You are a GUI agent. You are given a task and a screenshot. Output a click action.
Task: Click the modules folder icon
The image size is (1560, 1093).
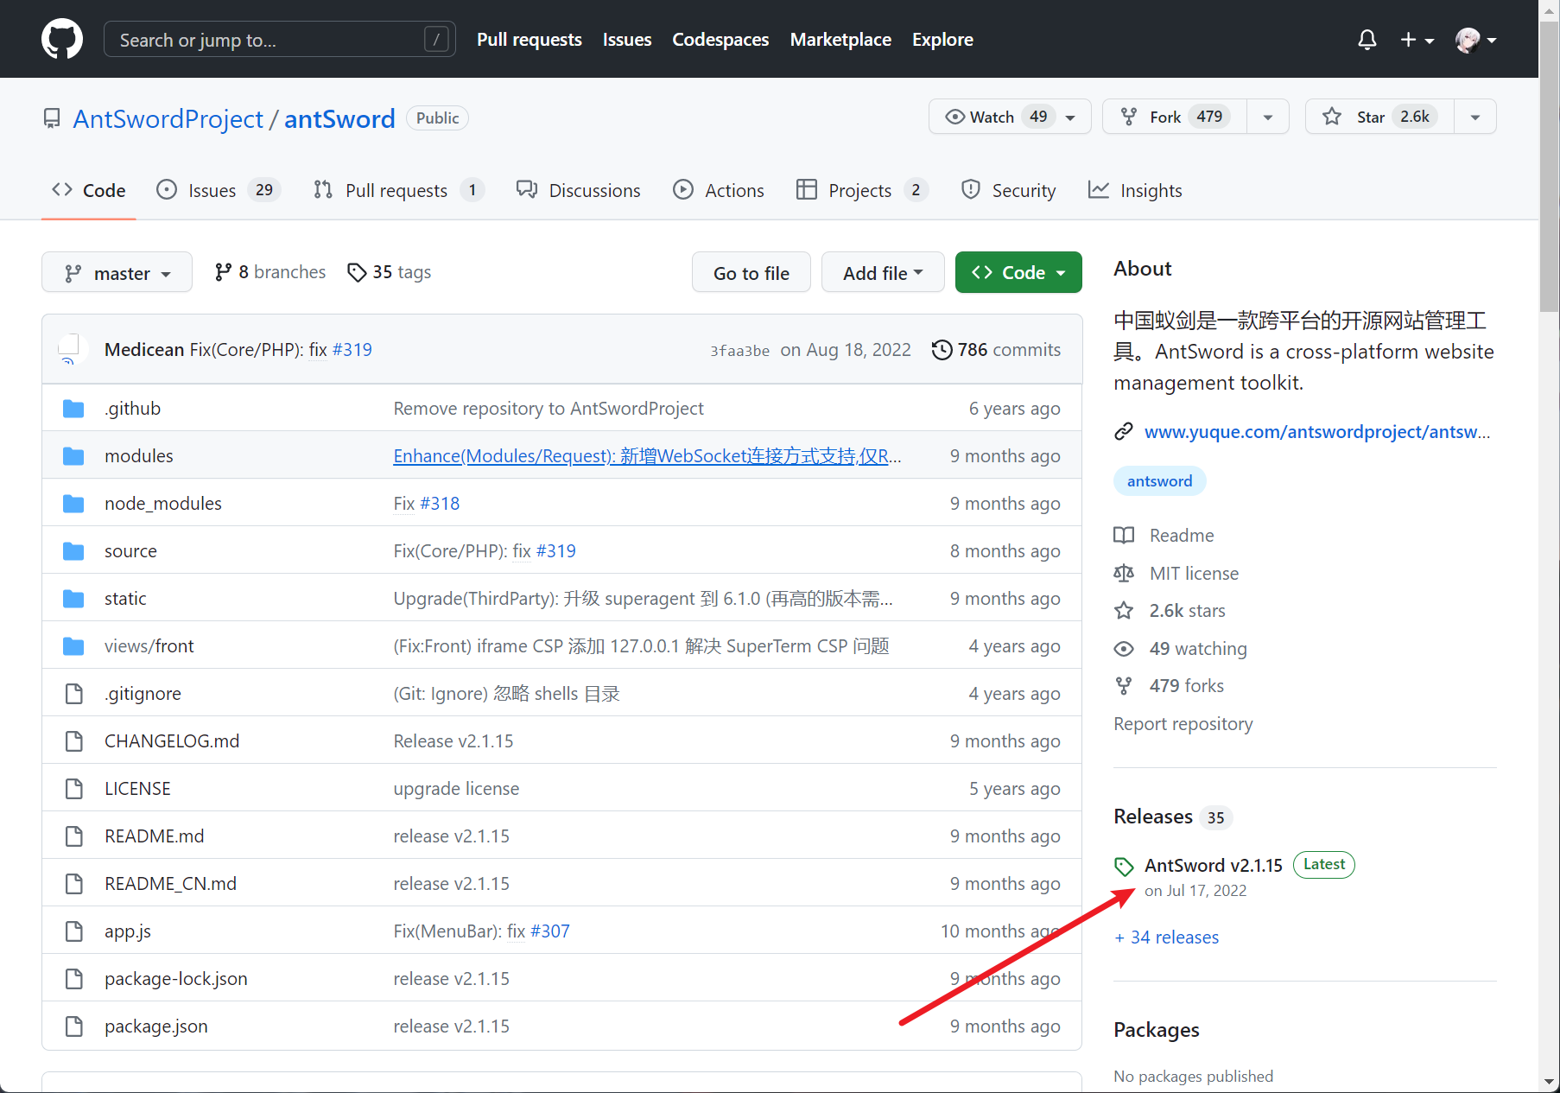(x=73, y=456)
